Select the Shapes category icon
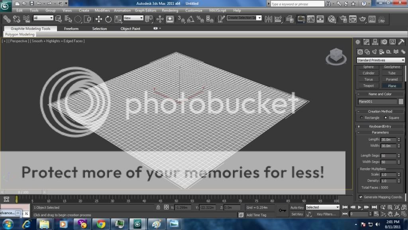The image size is (408, 230). coord(367,52)
